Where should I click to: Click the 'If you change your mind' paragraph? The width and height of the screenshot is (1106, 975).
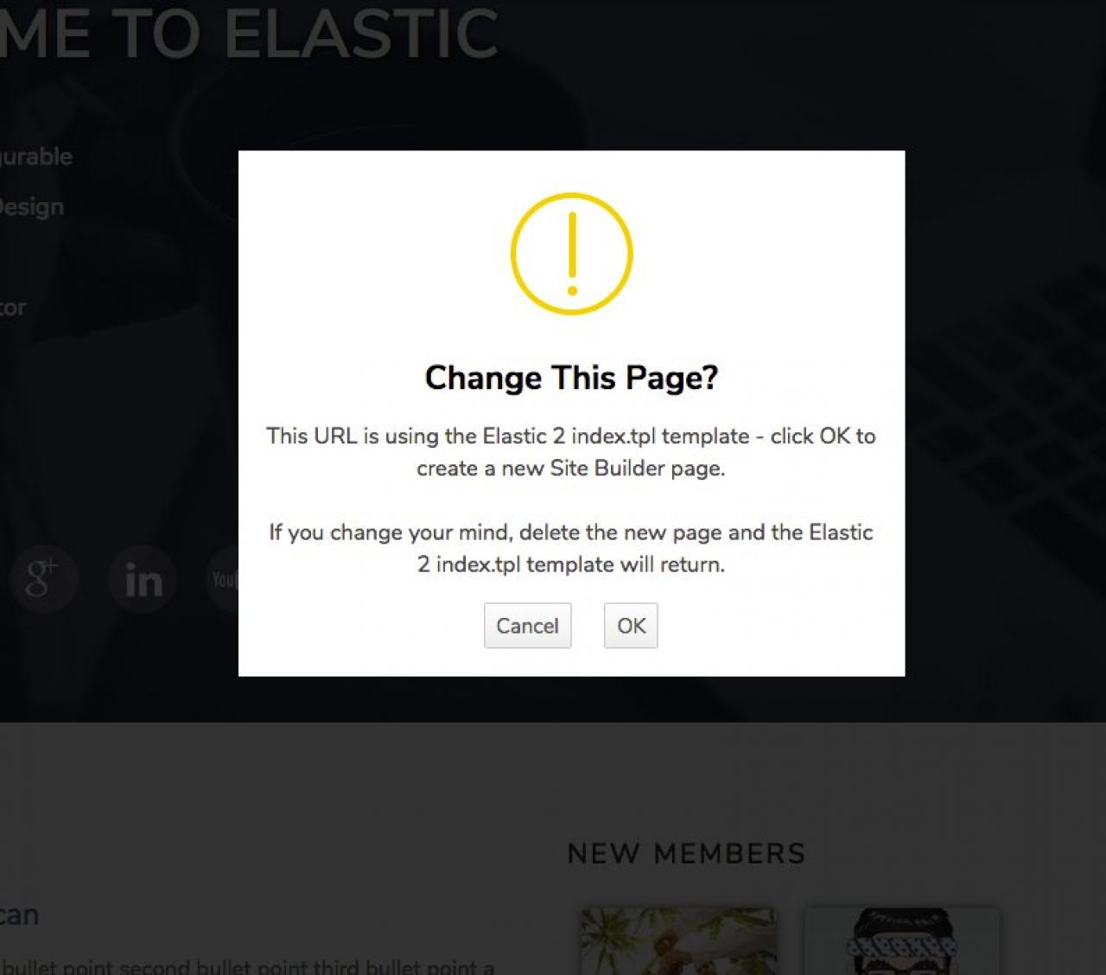(571, 548)
